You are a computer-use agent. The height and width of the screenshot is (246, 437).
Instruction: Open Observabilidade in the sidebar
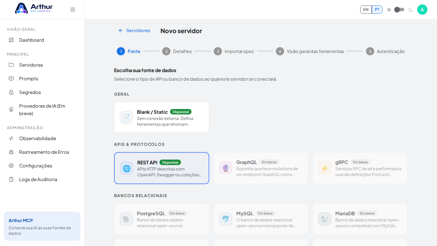42,138
